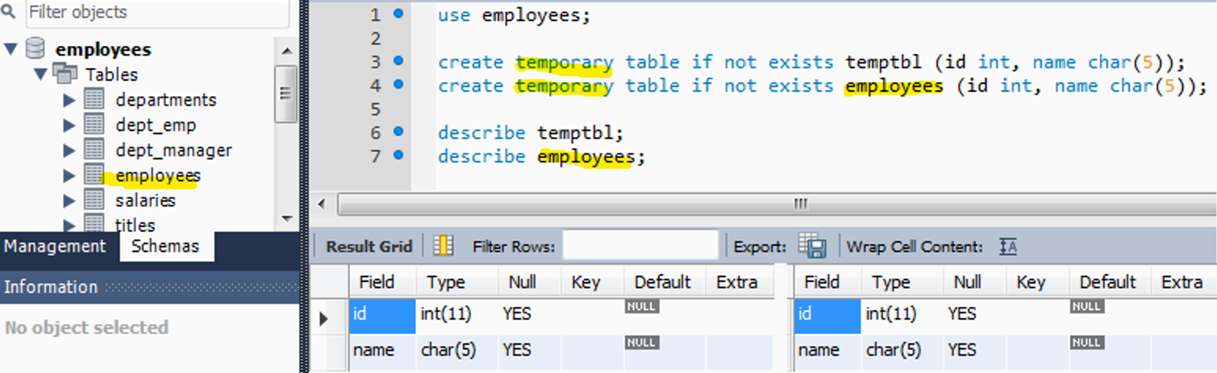Image resolution: width=1217 pixels, height=373 pixels.
Task: Click the result grid form editor icon
Action: 443,246
